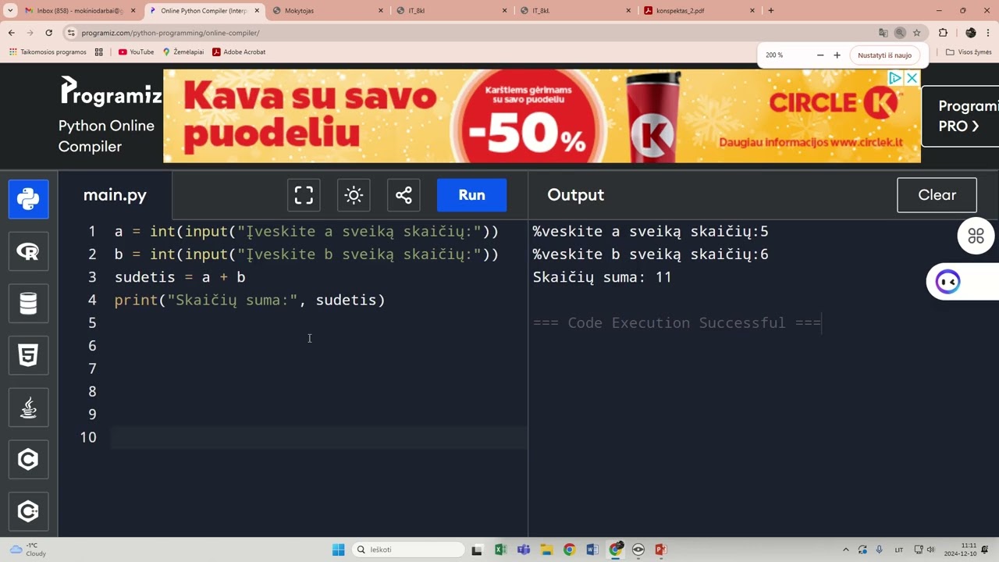Toggle fullscreen editor mode
This screenshot has height=562, width=999.
coord(304,195)
